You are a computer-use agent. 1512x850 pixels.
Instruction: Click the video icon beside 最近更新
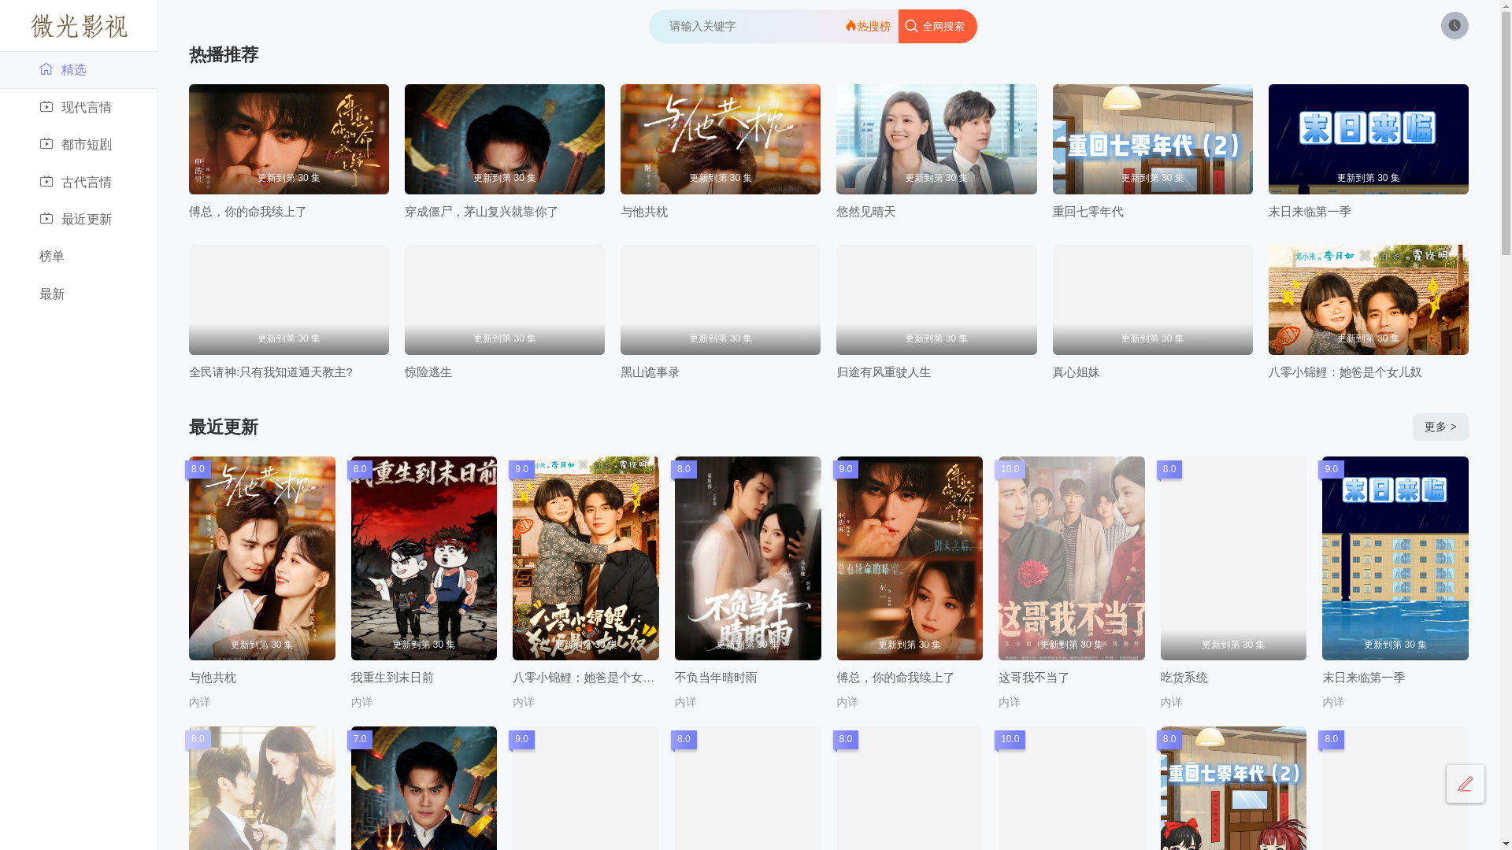click(x=46, y=219)
